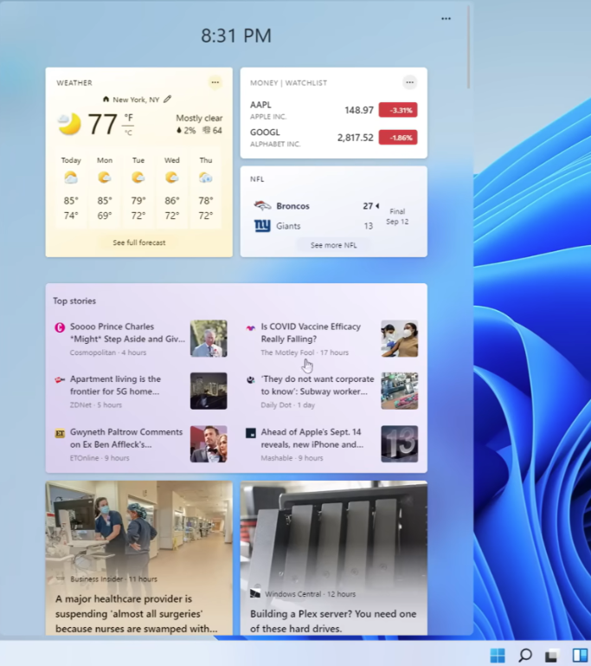Image resolution: width=591 pixels, height=666 pixels.
Task: Click the Motley Fool source icon
Action: [250, 327]
